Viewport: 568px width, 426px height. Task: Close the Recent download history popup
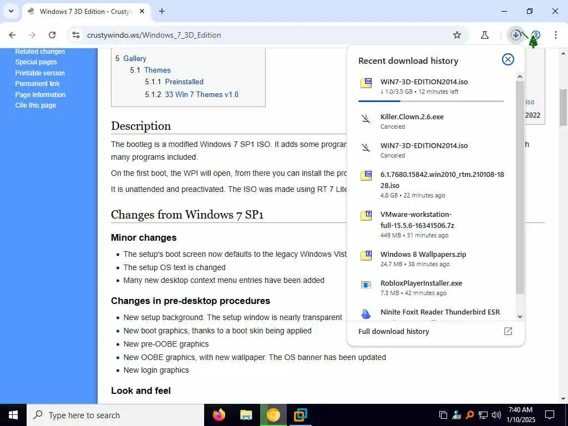(508, 59)
